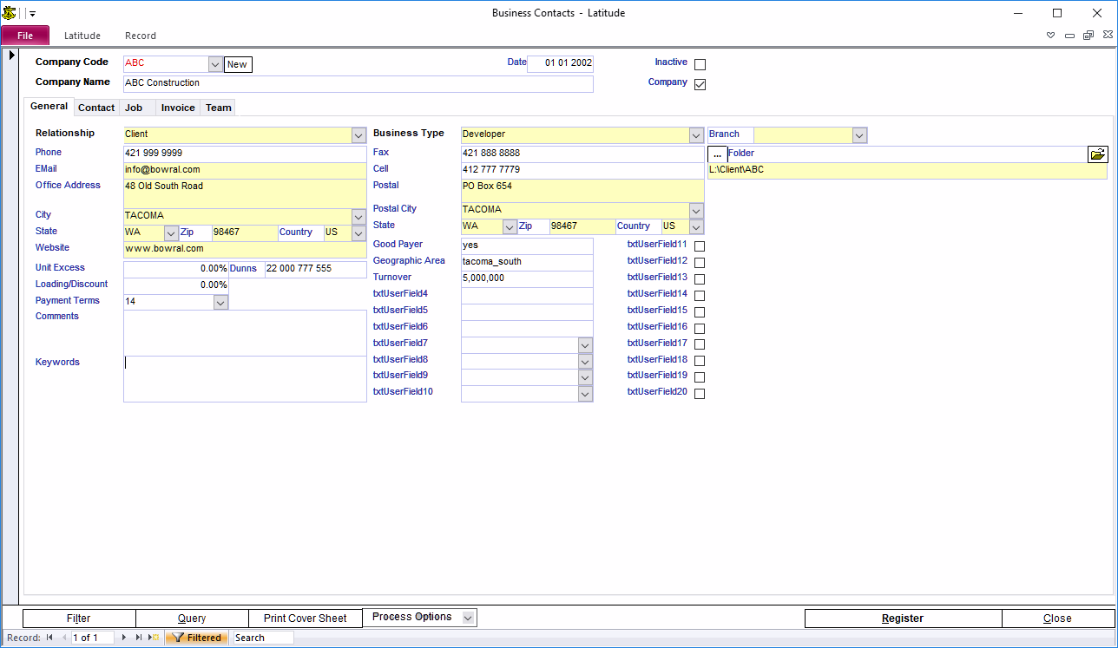
Task: Open Customize Quick Access Toolbar arrow
Action: click(x=32, y=14)
